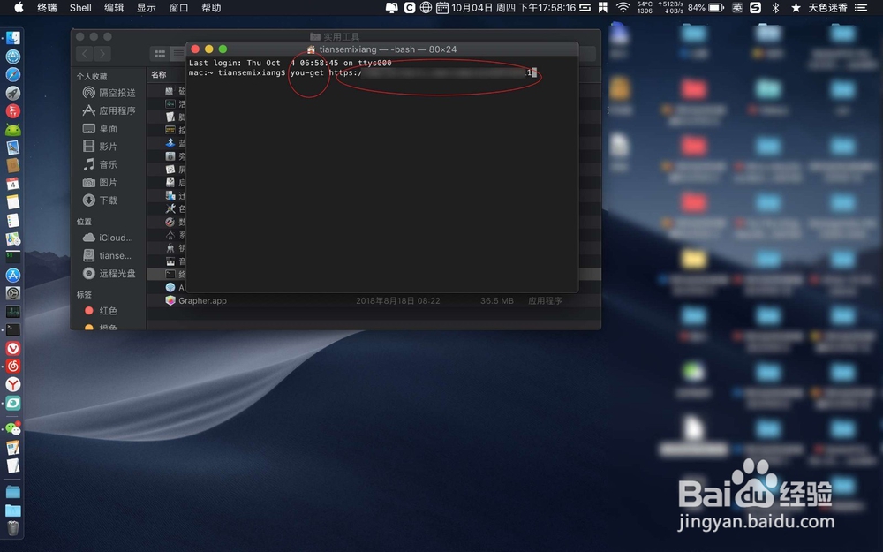Open the Apple menu

(19, 7)
